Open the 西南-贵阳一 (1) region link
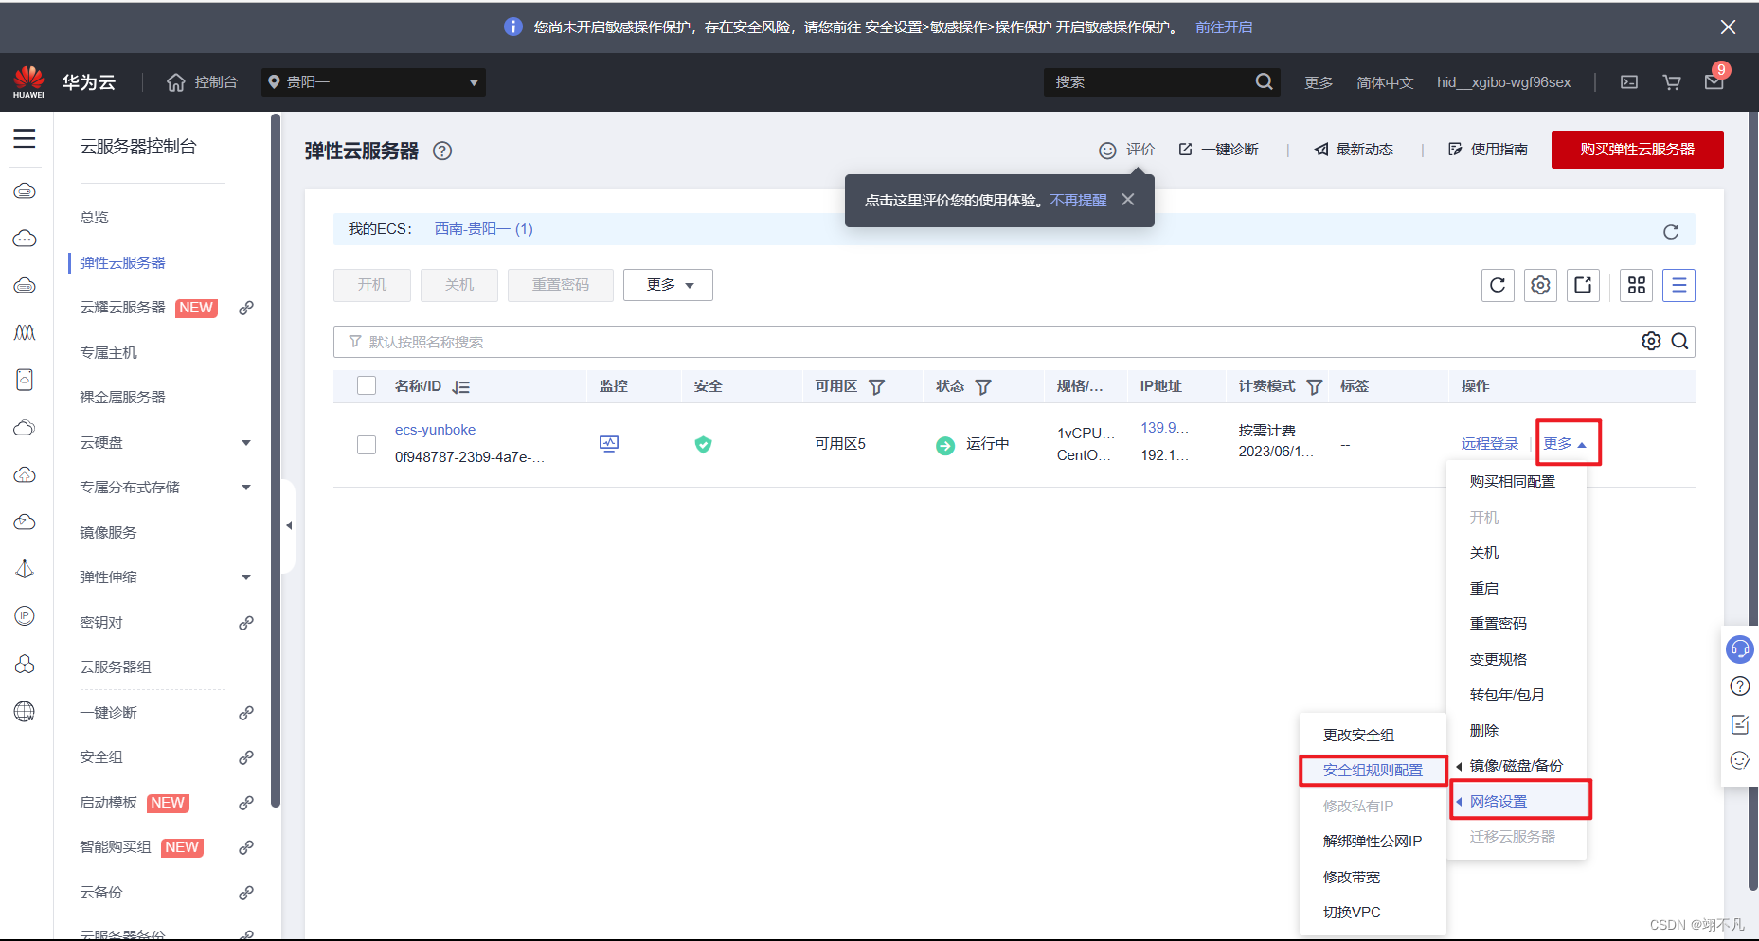 click(x=484, y=229)
